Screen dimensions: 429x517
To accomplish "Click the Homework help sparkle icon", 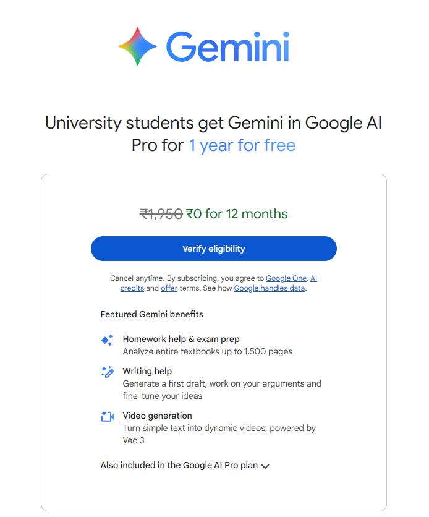I will 107,340.
